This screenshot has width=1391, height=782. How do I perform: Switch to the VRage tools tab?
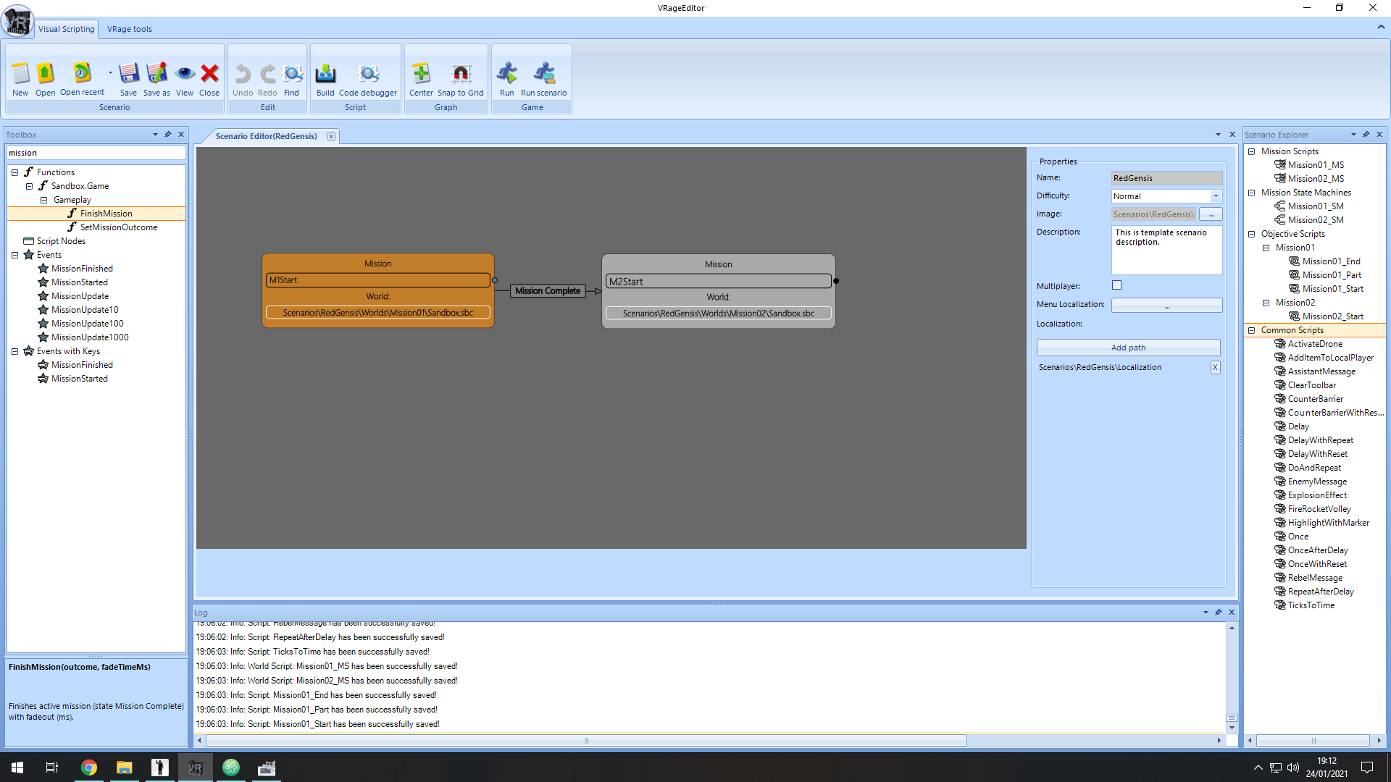coord(130,29)
